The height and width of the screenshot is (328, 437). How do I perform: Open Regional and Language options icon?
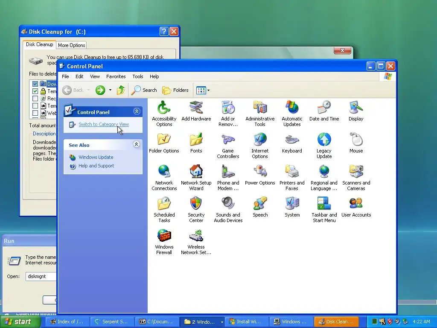coord(324,178)
